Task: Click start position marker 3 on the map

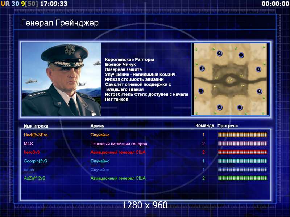Action: click(258, 69)
